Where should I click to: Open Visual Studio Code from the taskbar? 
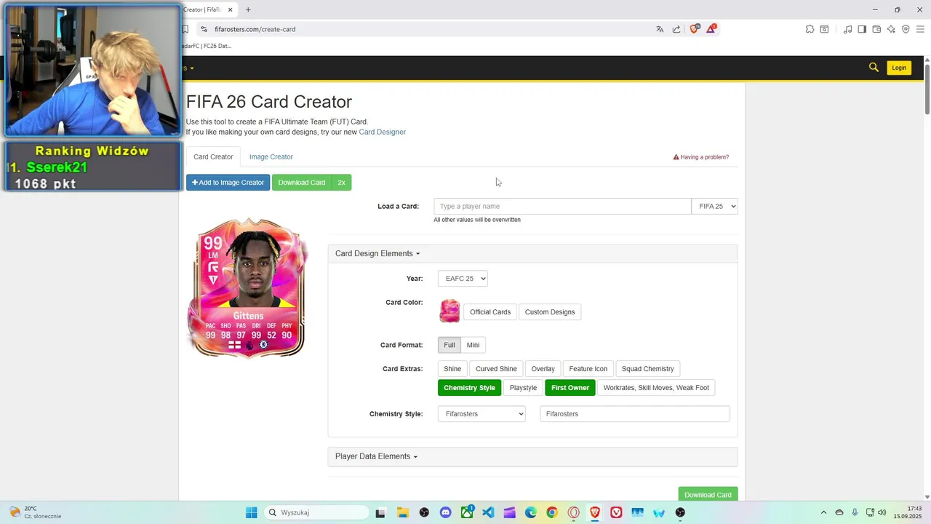pos(488,512)
